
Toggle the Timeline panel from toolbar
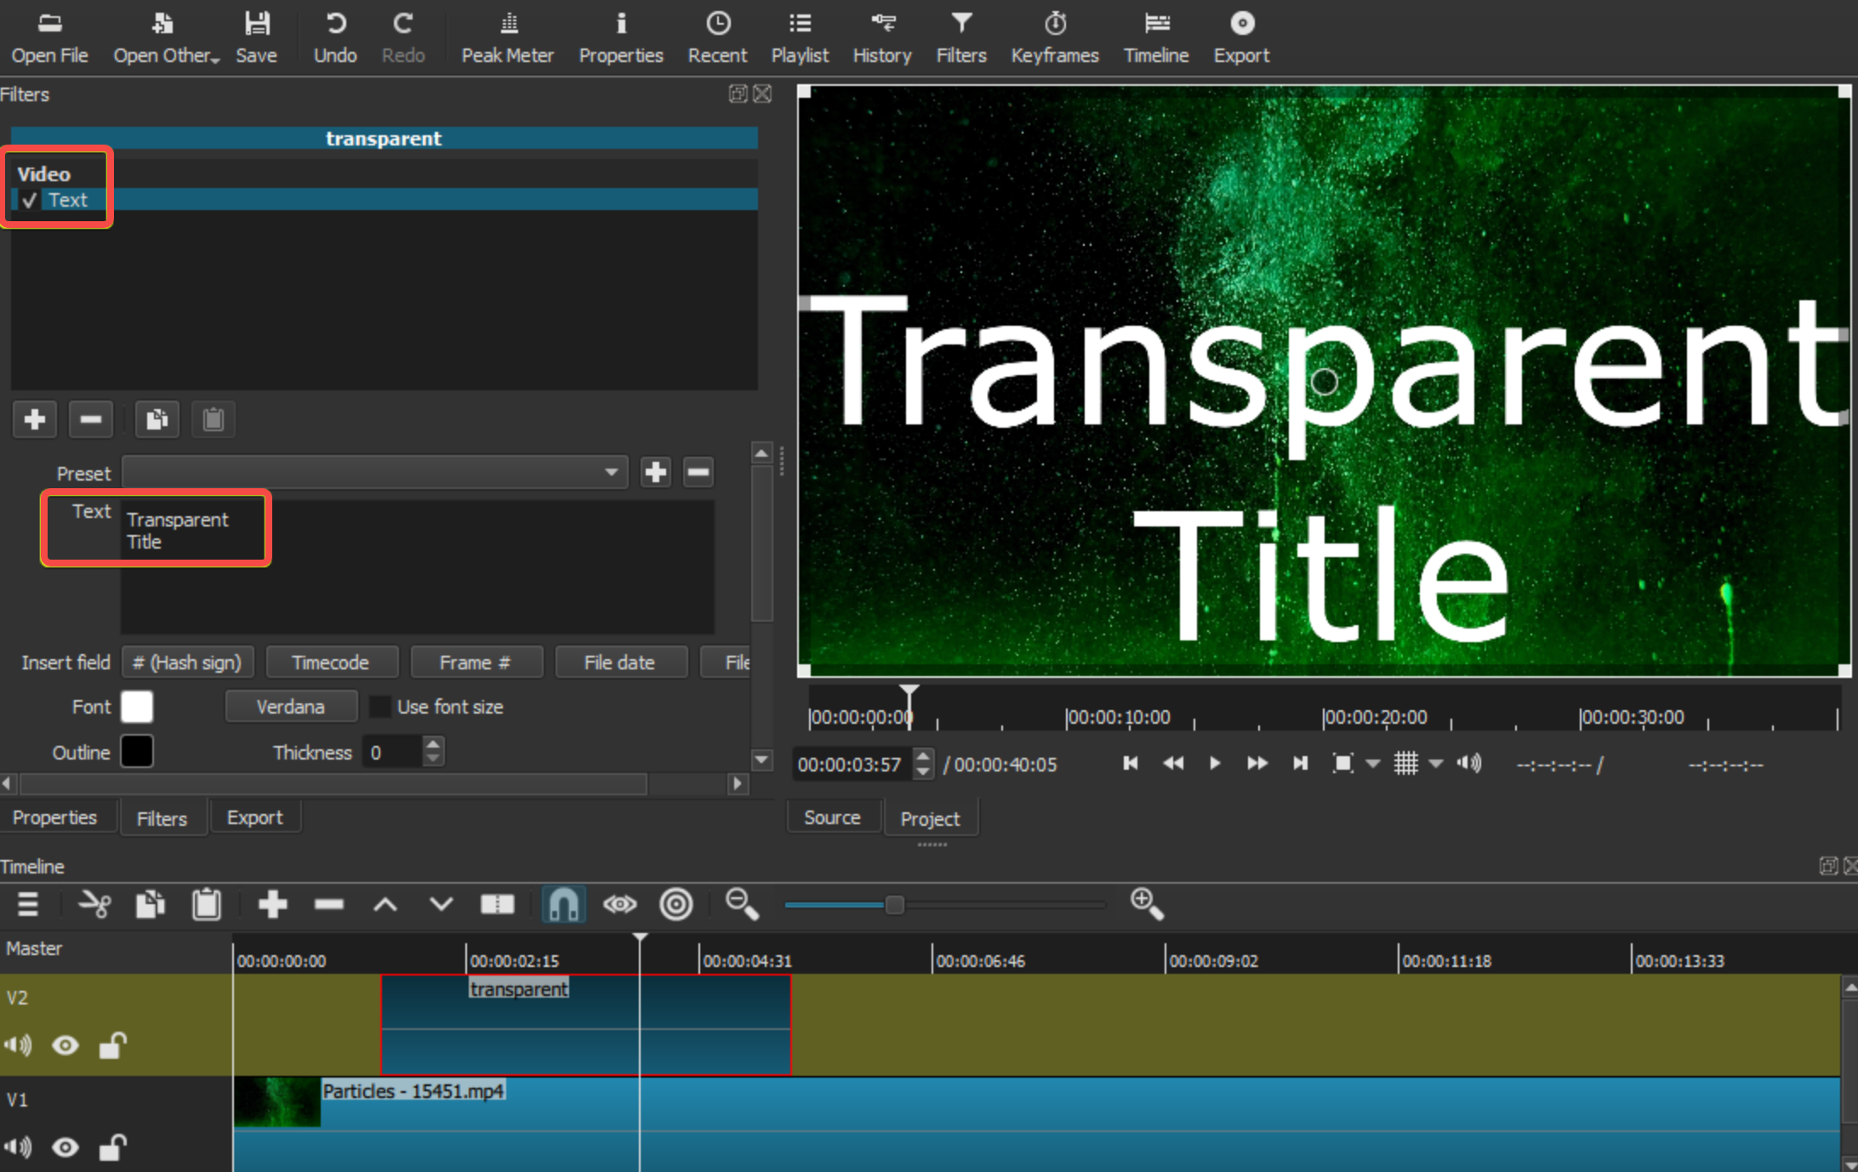click(x=1156, y=38)
